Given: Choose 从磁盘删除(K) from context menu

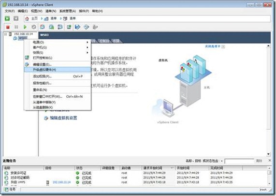Looking at the screenshot, I should tap(58, 107).
